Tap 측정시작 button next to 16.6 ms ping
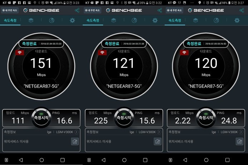Image resolution: width=248 pixels, height=165 pixels. 41,118
